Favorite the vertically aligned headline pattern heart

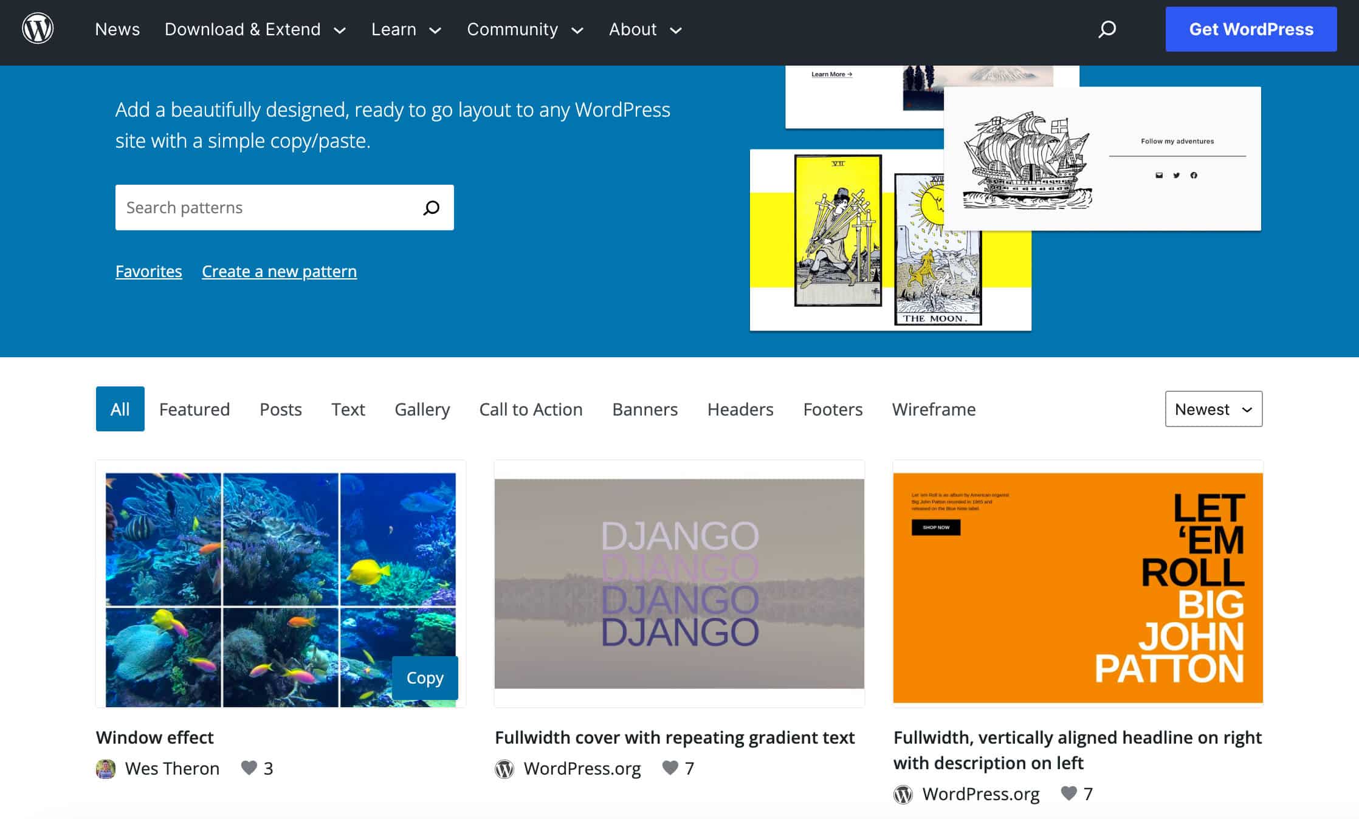1068,793
